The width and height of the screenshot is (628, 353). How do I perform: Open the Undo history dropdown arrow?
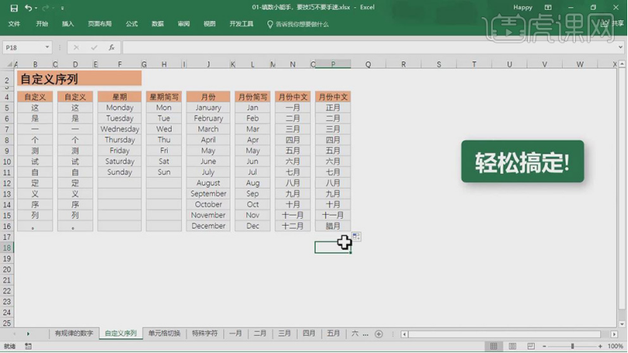pyautogui.click(x=36, y=8)
